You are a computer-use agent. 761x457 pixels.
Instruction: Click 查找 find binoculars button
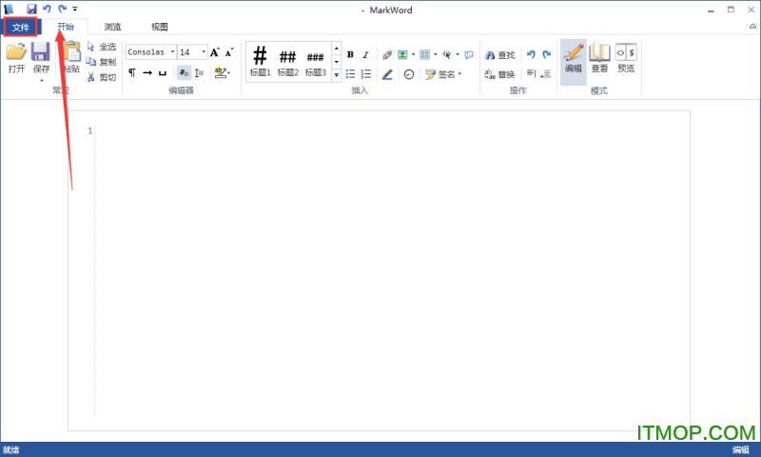point(499,55)
